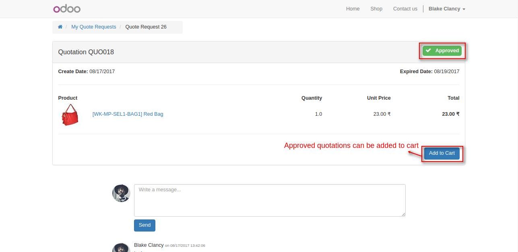This screenshot has height=252, width=518.
Task: Open the Red Bag product image
Action: (70, 115)
